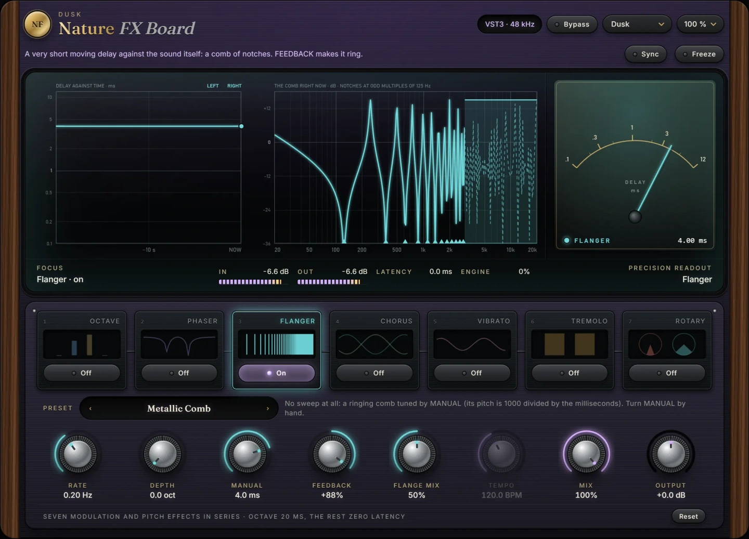Click the MANUAL delay knob
The width and height of the screenshot is (749, 539).
(x=247, y=454)
